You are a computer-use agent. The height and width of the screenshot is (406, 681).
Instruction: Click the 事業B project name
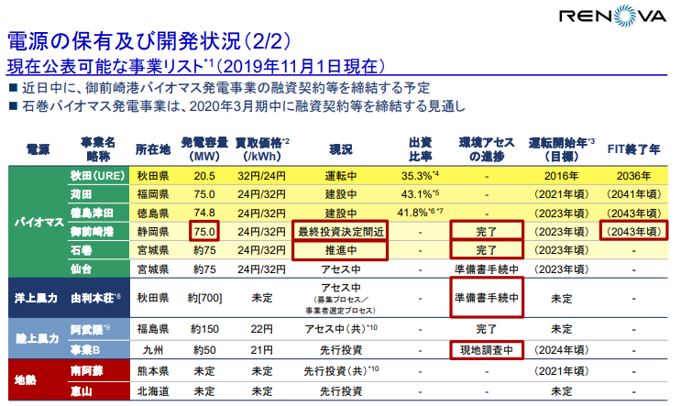point(85,350)
